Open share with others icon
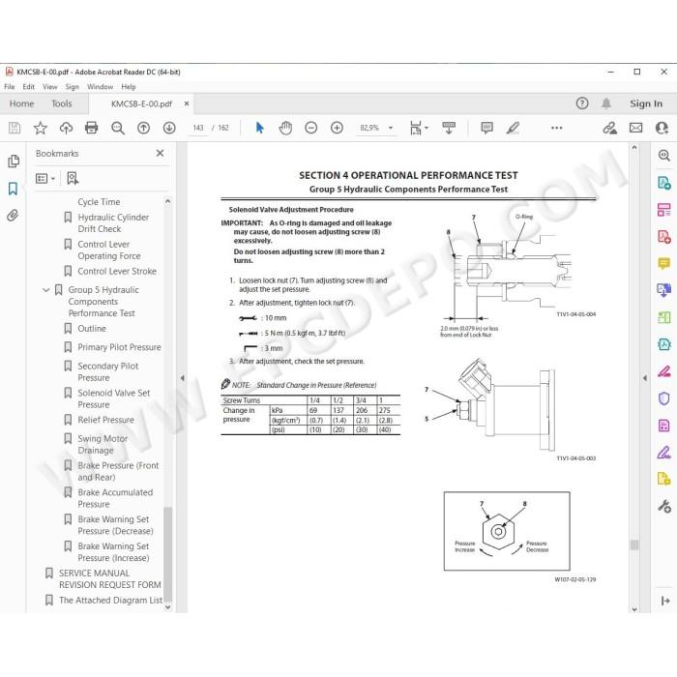677x677 pixels. [662, 128]
